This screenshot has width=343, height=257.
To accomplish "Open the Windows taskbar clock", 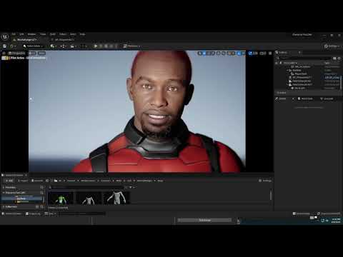I will coord(336,221).
